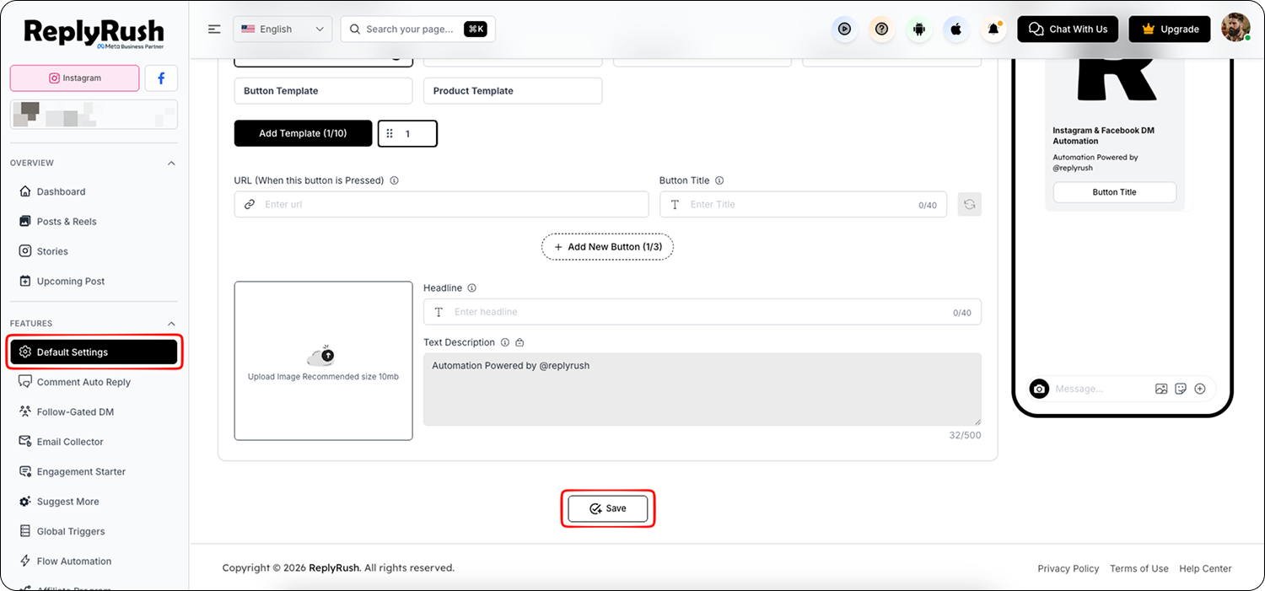Open the account selector below Instagram

pyautogui.click(x=94, y=115)
